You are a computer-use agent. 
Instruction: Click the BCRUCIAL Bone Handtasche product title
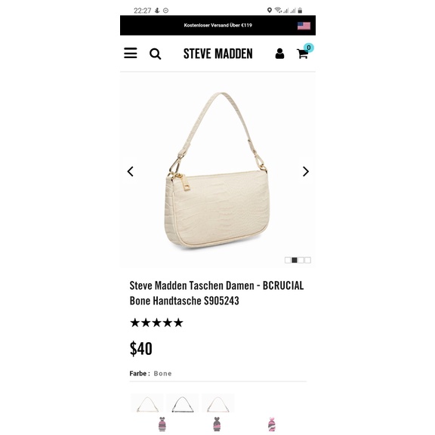(x=217, y=293)
